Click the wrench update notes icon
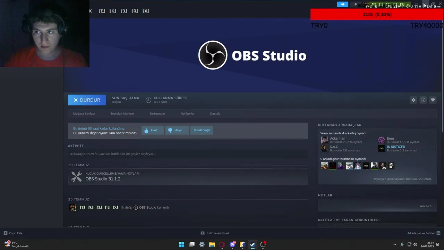The width and height of the screenshot is (444, 250). point(76,176)
